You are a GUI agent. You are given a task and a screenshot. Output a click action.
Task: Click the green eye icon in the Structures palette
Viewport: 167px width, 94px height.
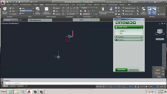pos(134,23)
